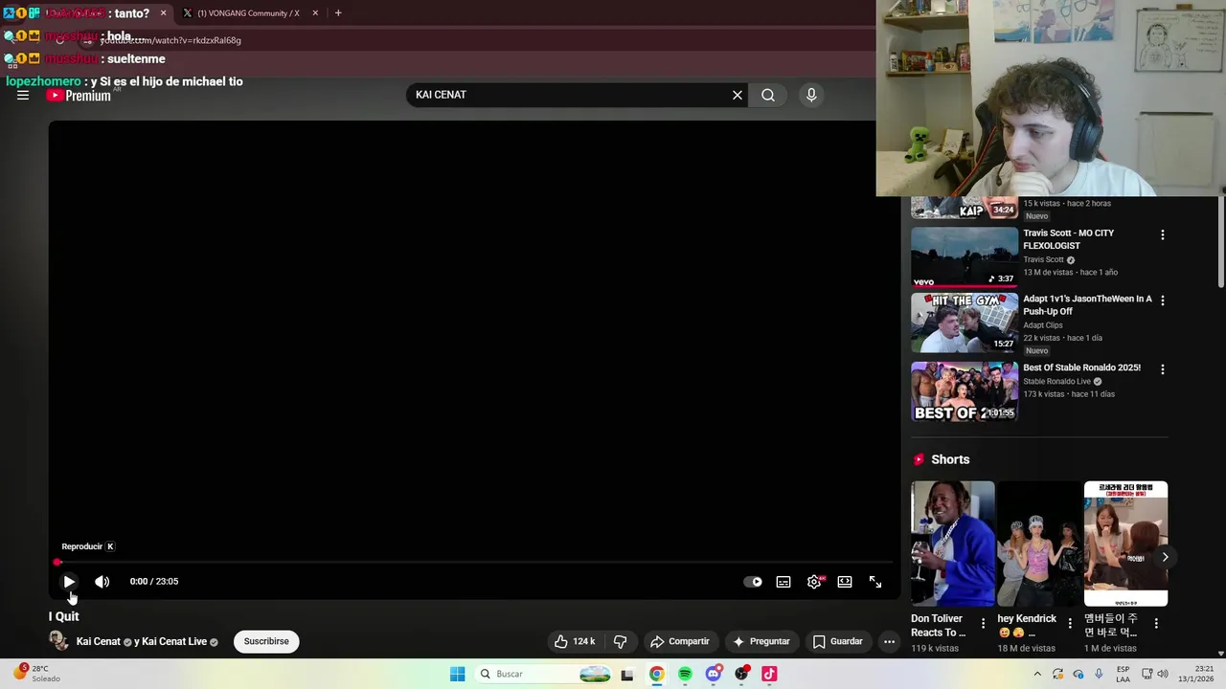Click the KAI CENAT search field
This screenshot has height=689, width=1226.
pos(570,95)
